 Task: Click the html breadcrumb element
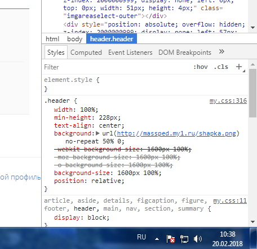(52, 39)
